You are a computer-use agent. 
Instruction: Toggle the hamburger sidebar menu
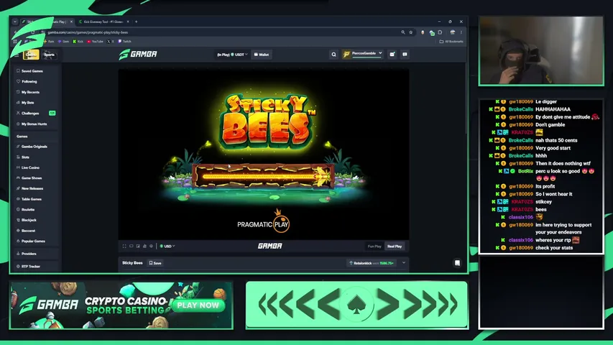coord(17,55)
